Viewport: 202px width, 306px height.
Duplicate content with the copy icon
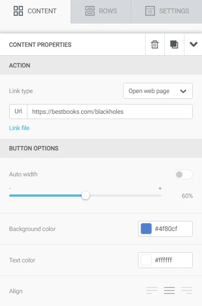click(x=174, y=45)
